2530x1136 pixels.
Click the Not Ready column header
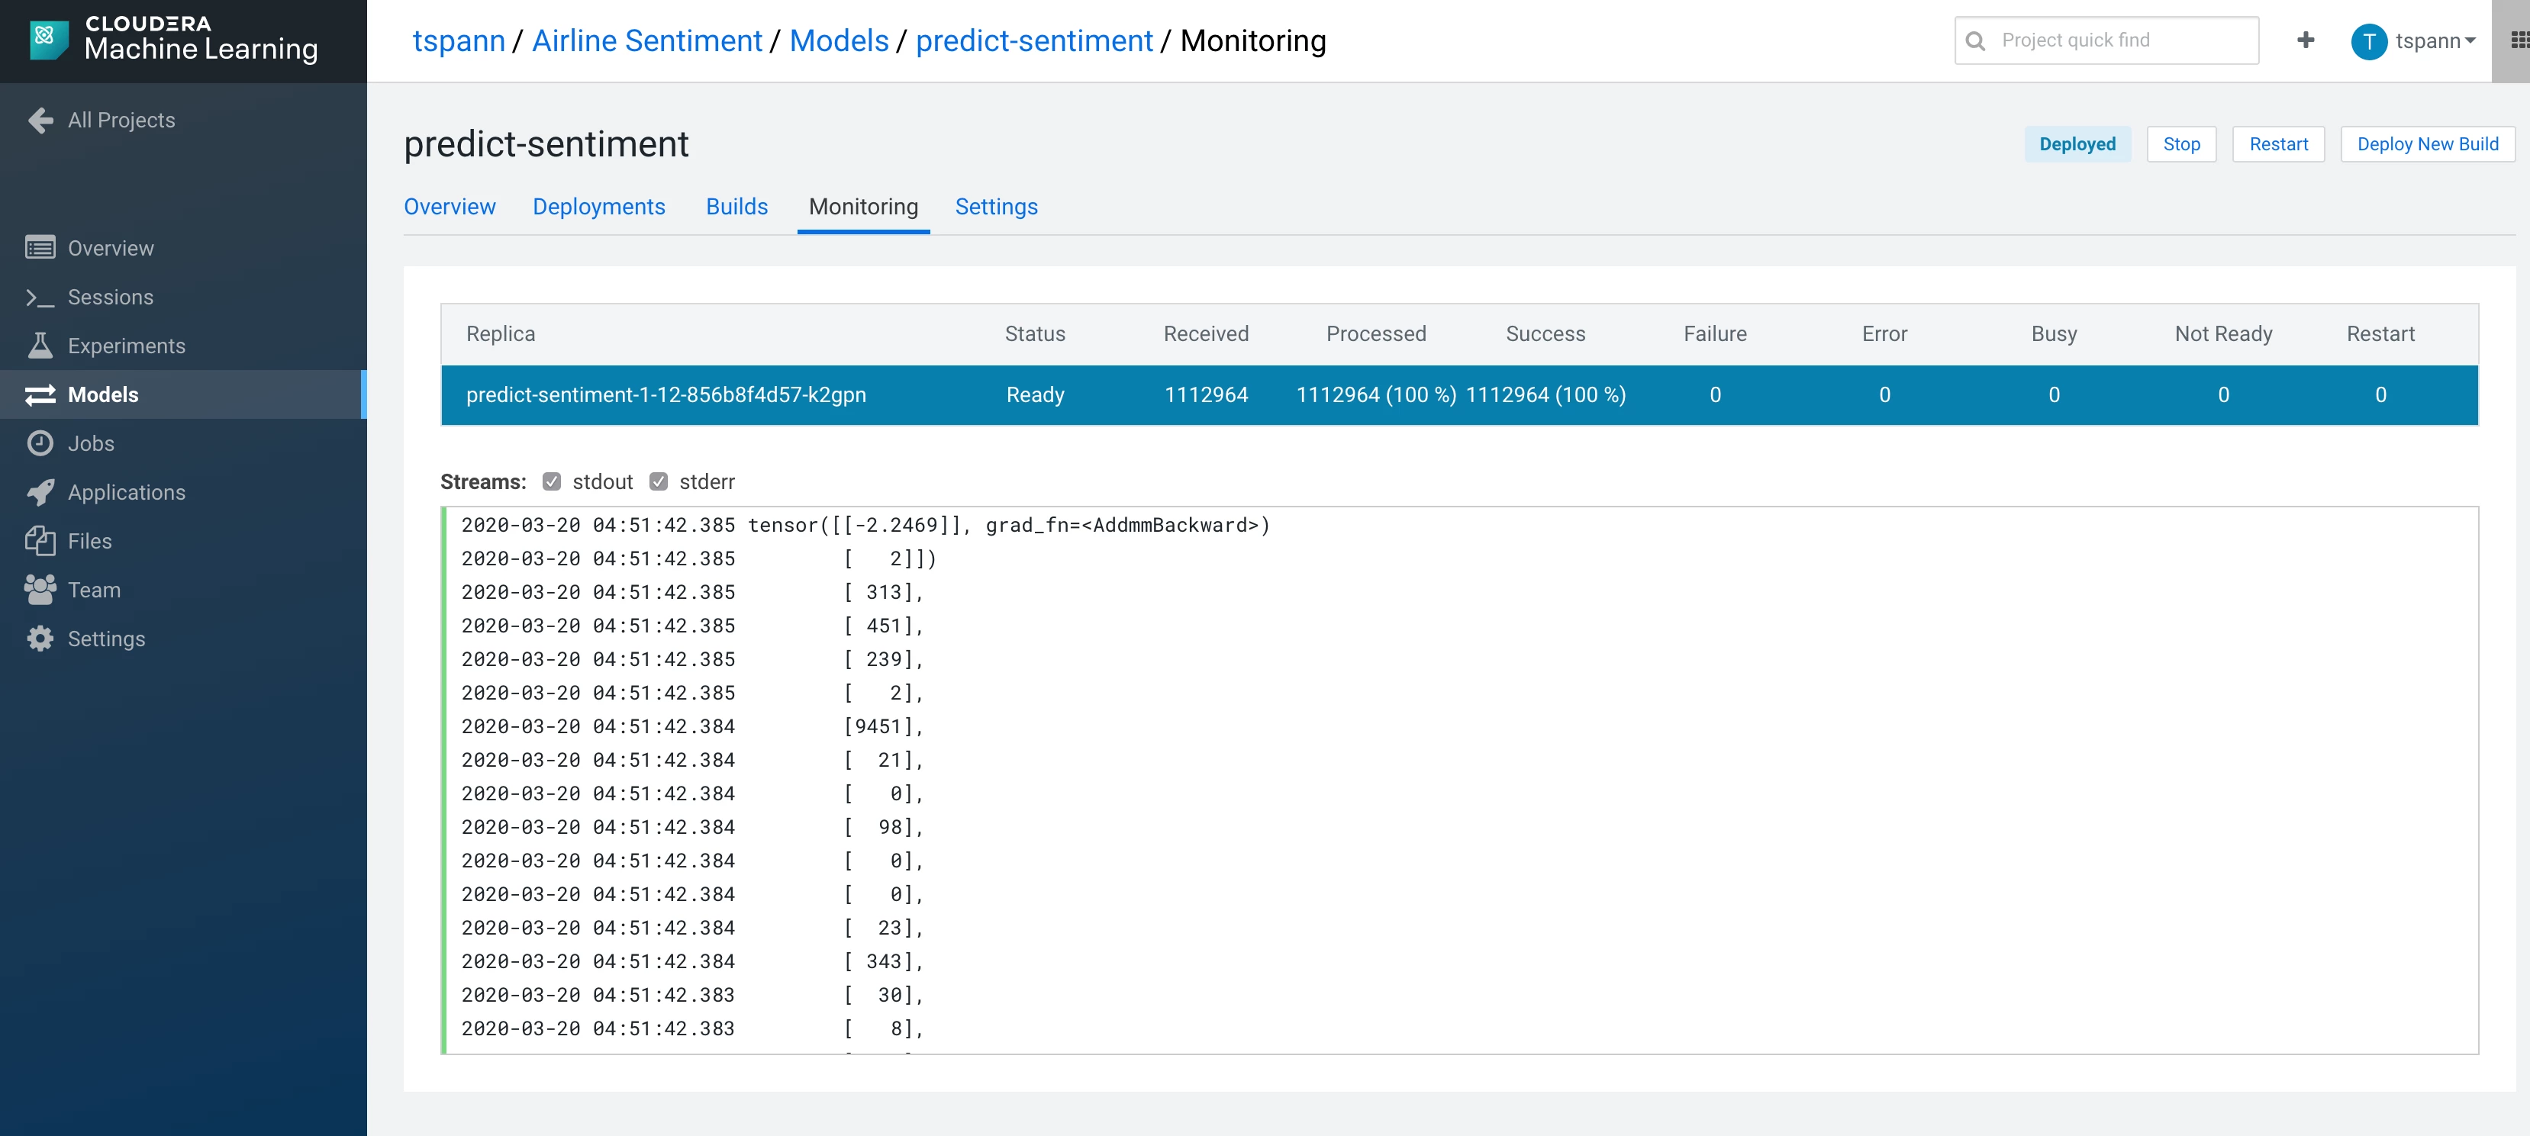click(2223, 334)
